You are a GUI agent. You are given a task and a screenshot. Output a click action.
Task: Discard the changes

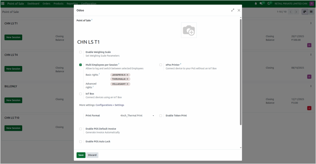pyautogui.click(x=92, y=155)
